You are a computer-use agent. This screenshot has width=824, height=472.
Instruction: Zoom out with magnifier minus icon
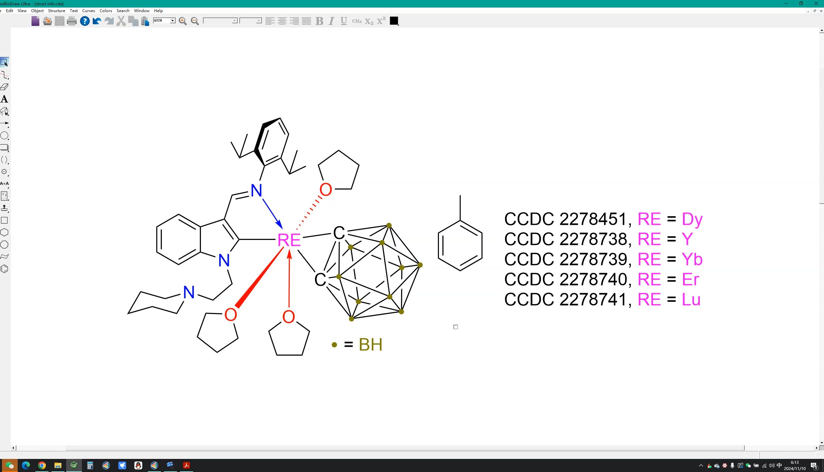coord(195,21)
